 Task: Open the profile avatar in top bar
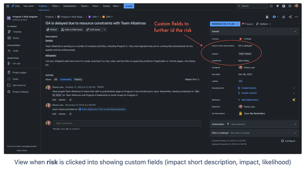(296, 6)
